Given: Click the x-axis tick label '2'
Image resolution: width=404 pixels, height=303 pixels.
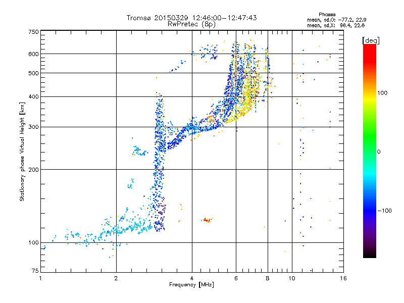Looking at the screenshot, I should point(116,278).
